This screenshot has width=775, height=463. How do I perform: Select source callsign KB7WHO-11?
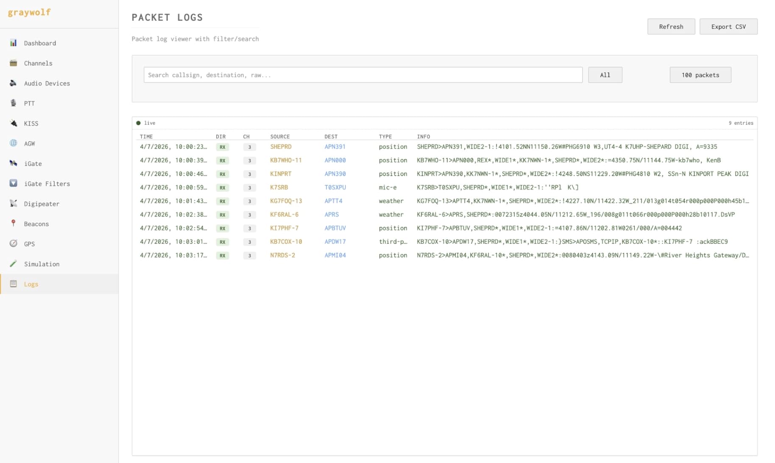(286, 160)
